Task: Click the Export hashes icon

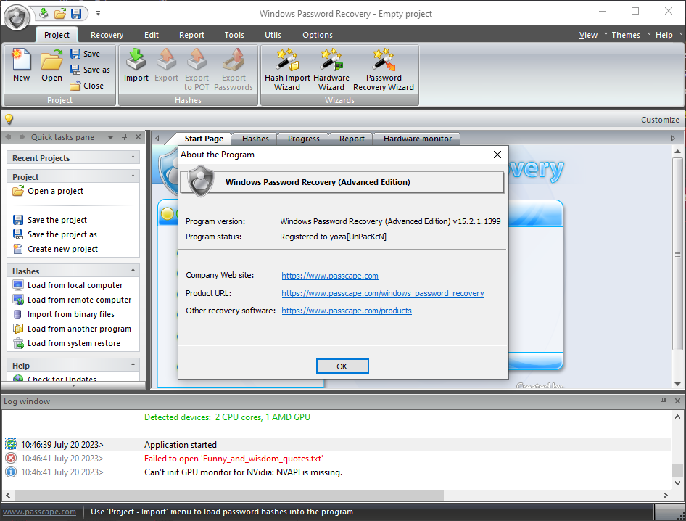Action: (x=166, y=65)
